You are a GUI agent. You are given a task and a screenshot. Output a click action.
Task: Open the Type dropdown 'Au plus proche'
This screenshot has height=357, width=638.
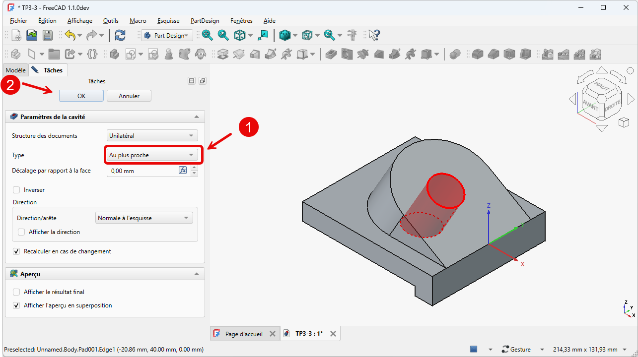[x=152, y=155]
